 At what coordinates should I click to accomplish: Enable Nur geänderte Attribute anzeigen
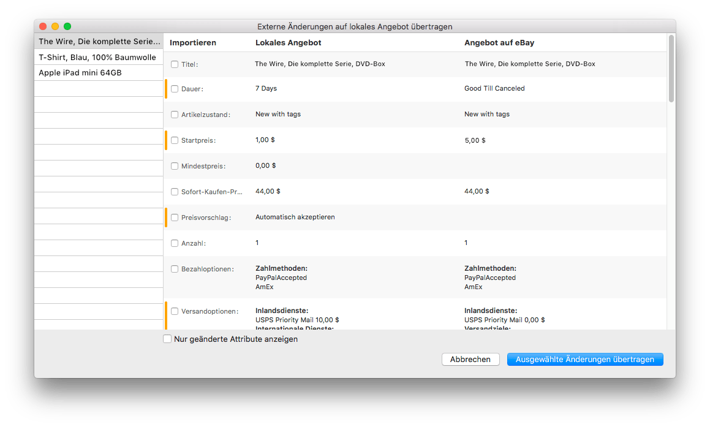tap(167, 339)
